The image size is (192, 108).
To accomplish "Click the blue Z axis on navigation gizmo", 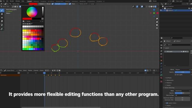I will pos(154,10).
